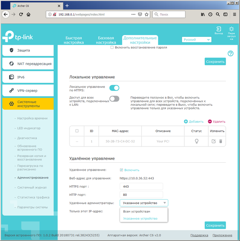Viewport: 240px width, 241px height.
Task: Open Системный журнал in sidebar
Action: (x=32, y=188)
